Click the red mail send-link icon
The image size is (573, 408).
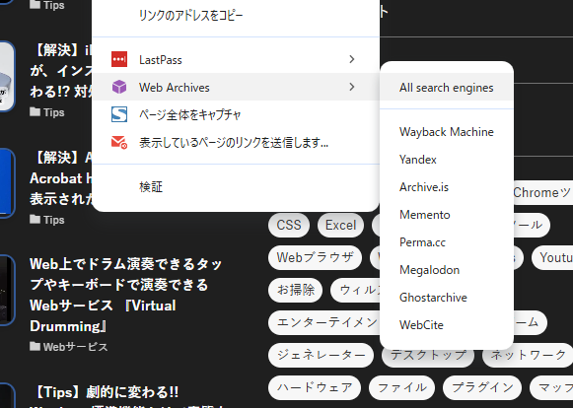119,142
